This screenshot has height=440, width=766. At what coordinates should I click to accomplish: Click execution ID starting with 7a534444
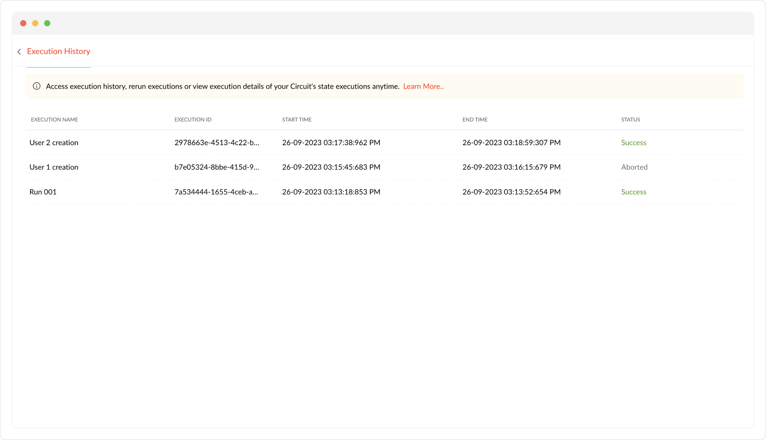coord(216,192)
